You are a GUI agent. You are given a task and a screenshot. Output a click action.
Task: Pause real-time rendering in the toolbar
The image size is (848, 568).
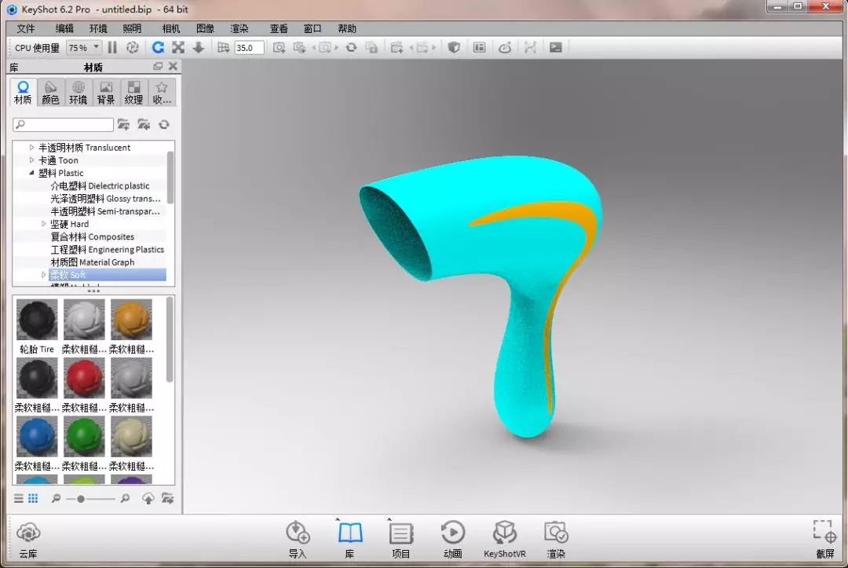pos(112,48)
